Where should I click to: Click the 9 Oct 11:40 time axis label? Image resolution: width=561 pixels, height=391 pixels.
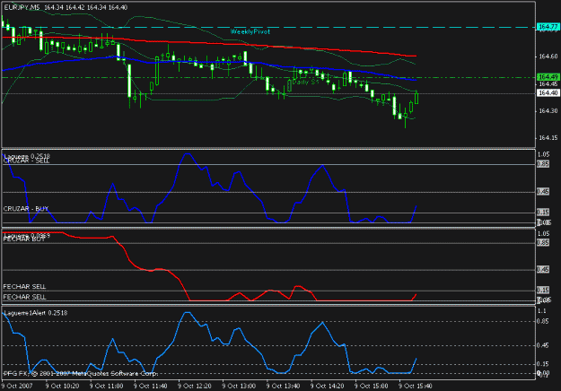pyautogui.click(x=151, y=386)
